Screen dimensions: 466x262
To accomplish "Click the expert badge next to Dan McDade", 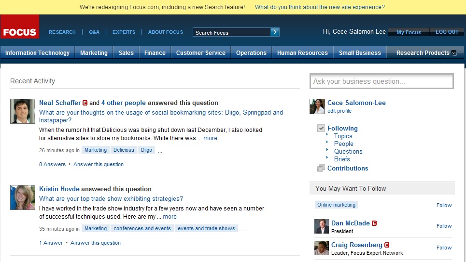I will point(374,223).
